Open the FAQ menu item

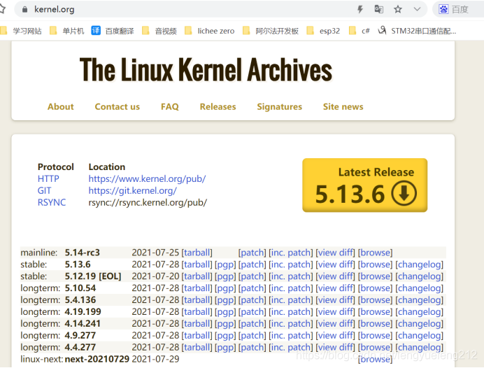[x=170, y=107]
